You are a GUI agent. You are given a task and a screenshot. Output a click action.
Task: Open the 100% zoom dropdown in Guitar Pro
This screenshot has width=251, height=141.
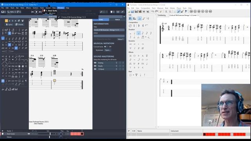coord(11,12)
